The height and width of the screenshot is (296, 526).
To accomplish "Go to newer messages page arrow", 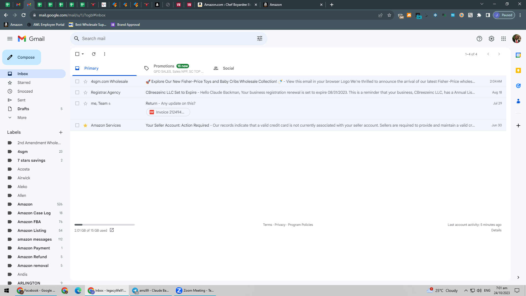I will coord(488,54).
